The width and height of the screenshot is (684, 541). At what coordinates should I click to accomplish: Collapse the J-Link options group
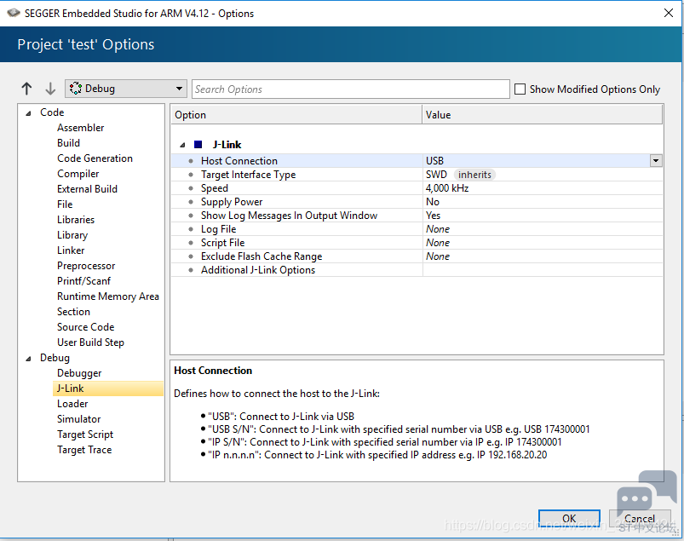coord(182,145)
